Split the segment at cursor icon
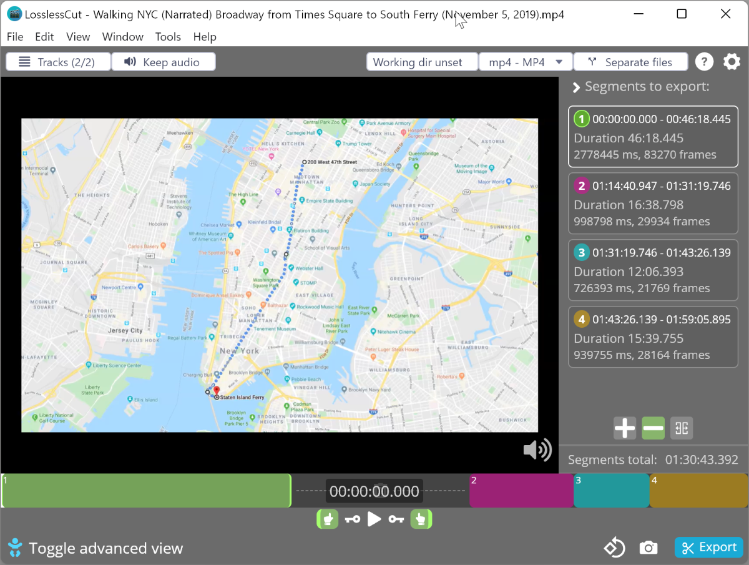749x565 pixels. pyautogui.click(x=682, y=428)
